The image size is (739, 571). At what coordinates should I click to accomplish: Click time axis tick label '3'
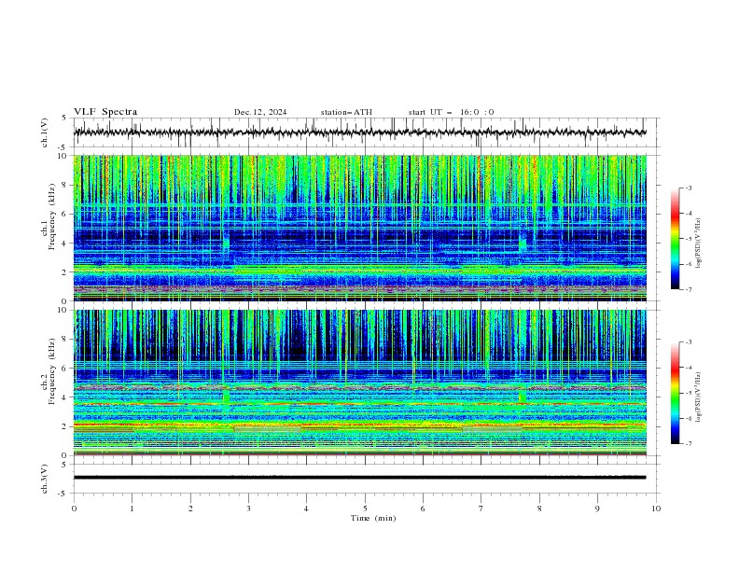pos(248,508)
